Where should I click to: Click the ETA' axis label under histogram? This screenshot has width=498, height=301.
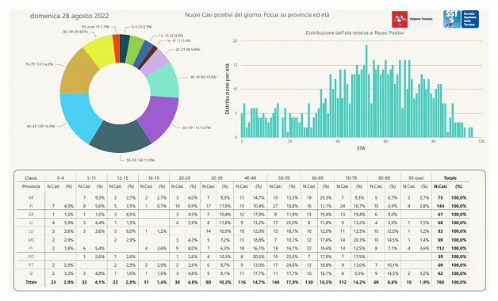point(362,148)
